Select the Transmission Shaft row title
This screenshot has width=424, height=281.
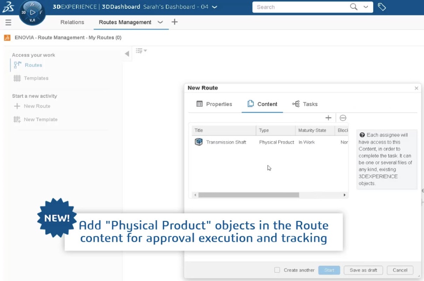[x=226, y=142]
